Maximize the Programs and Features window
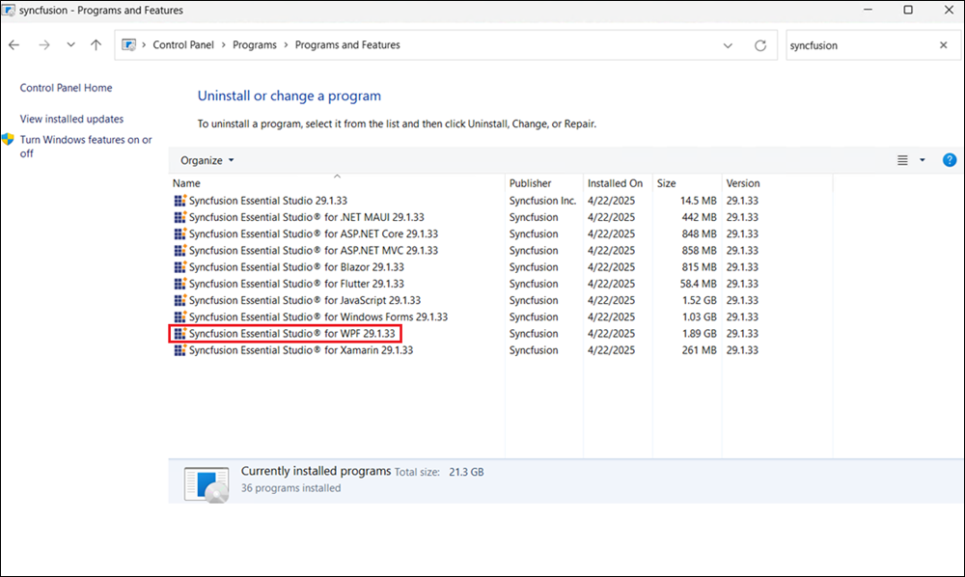This screenshot has height=577, width=965. pos(908,10)
